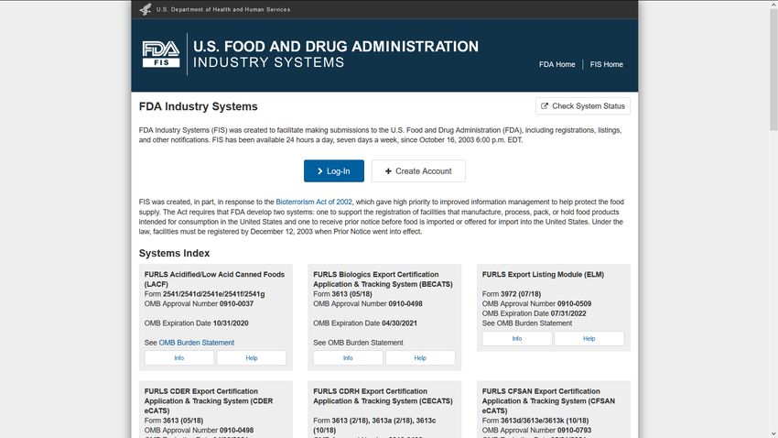Image resolution: width=778 pixels, height=438 pixels.
Task: Click the external-link icon beside Check System Status
Action: click(x=545, y=106)
